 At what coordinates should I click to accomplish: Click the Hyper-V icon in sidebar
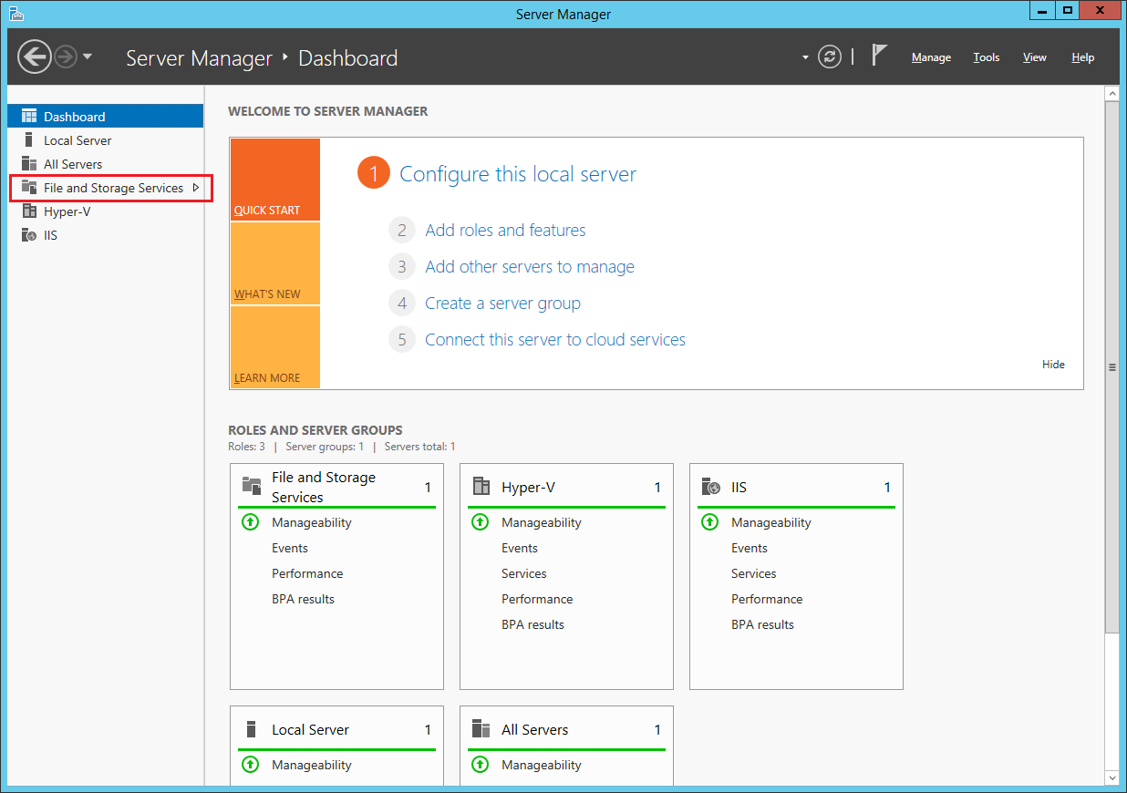click(28, 211)
